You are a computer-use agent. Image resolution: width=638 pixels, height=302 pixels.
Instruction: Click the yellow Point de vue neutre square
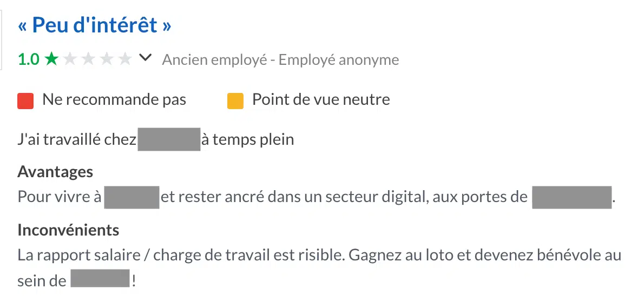pyautogui.click(x=235, y=101)
